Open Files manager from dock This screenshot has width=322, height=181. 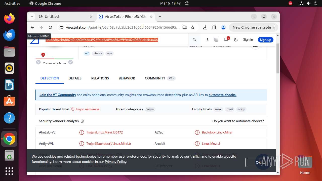pos(9,52)
